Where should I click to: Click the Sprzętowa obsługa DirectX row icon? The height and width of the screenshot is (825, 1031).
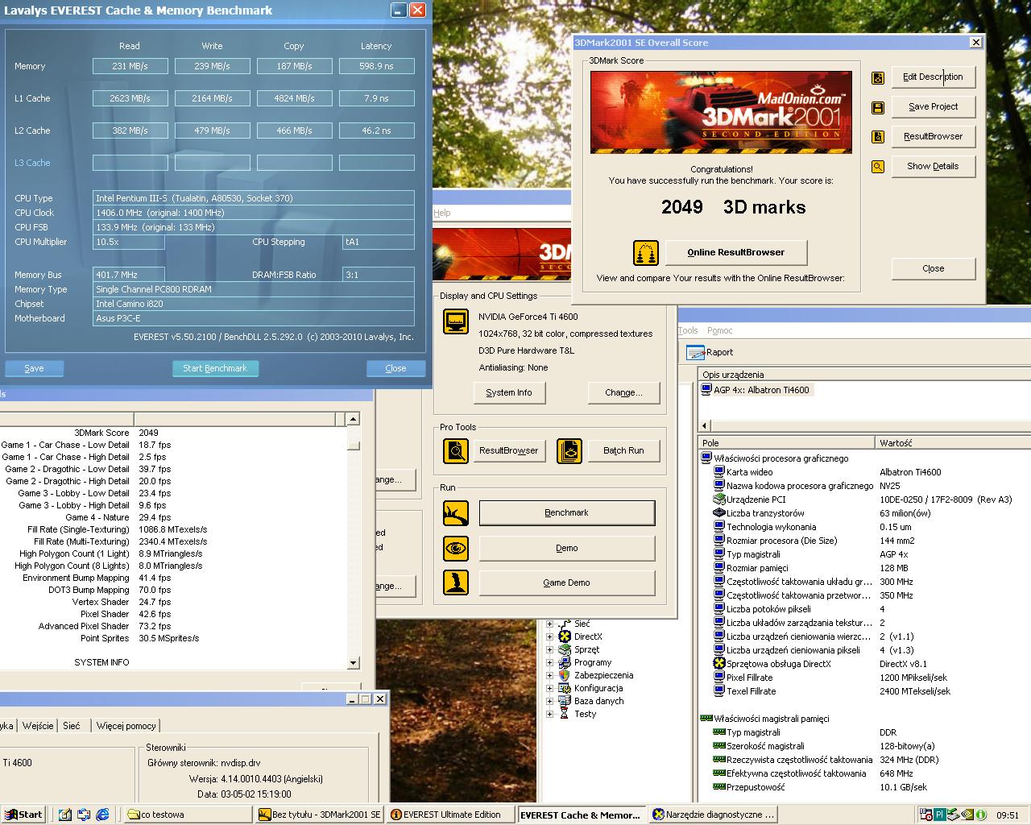719,664
